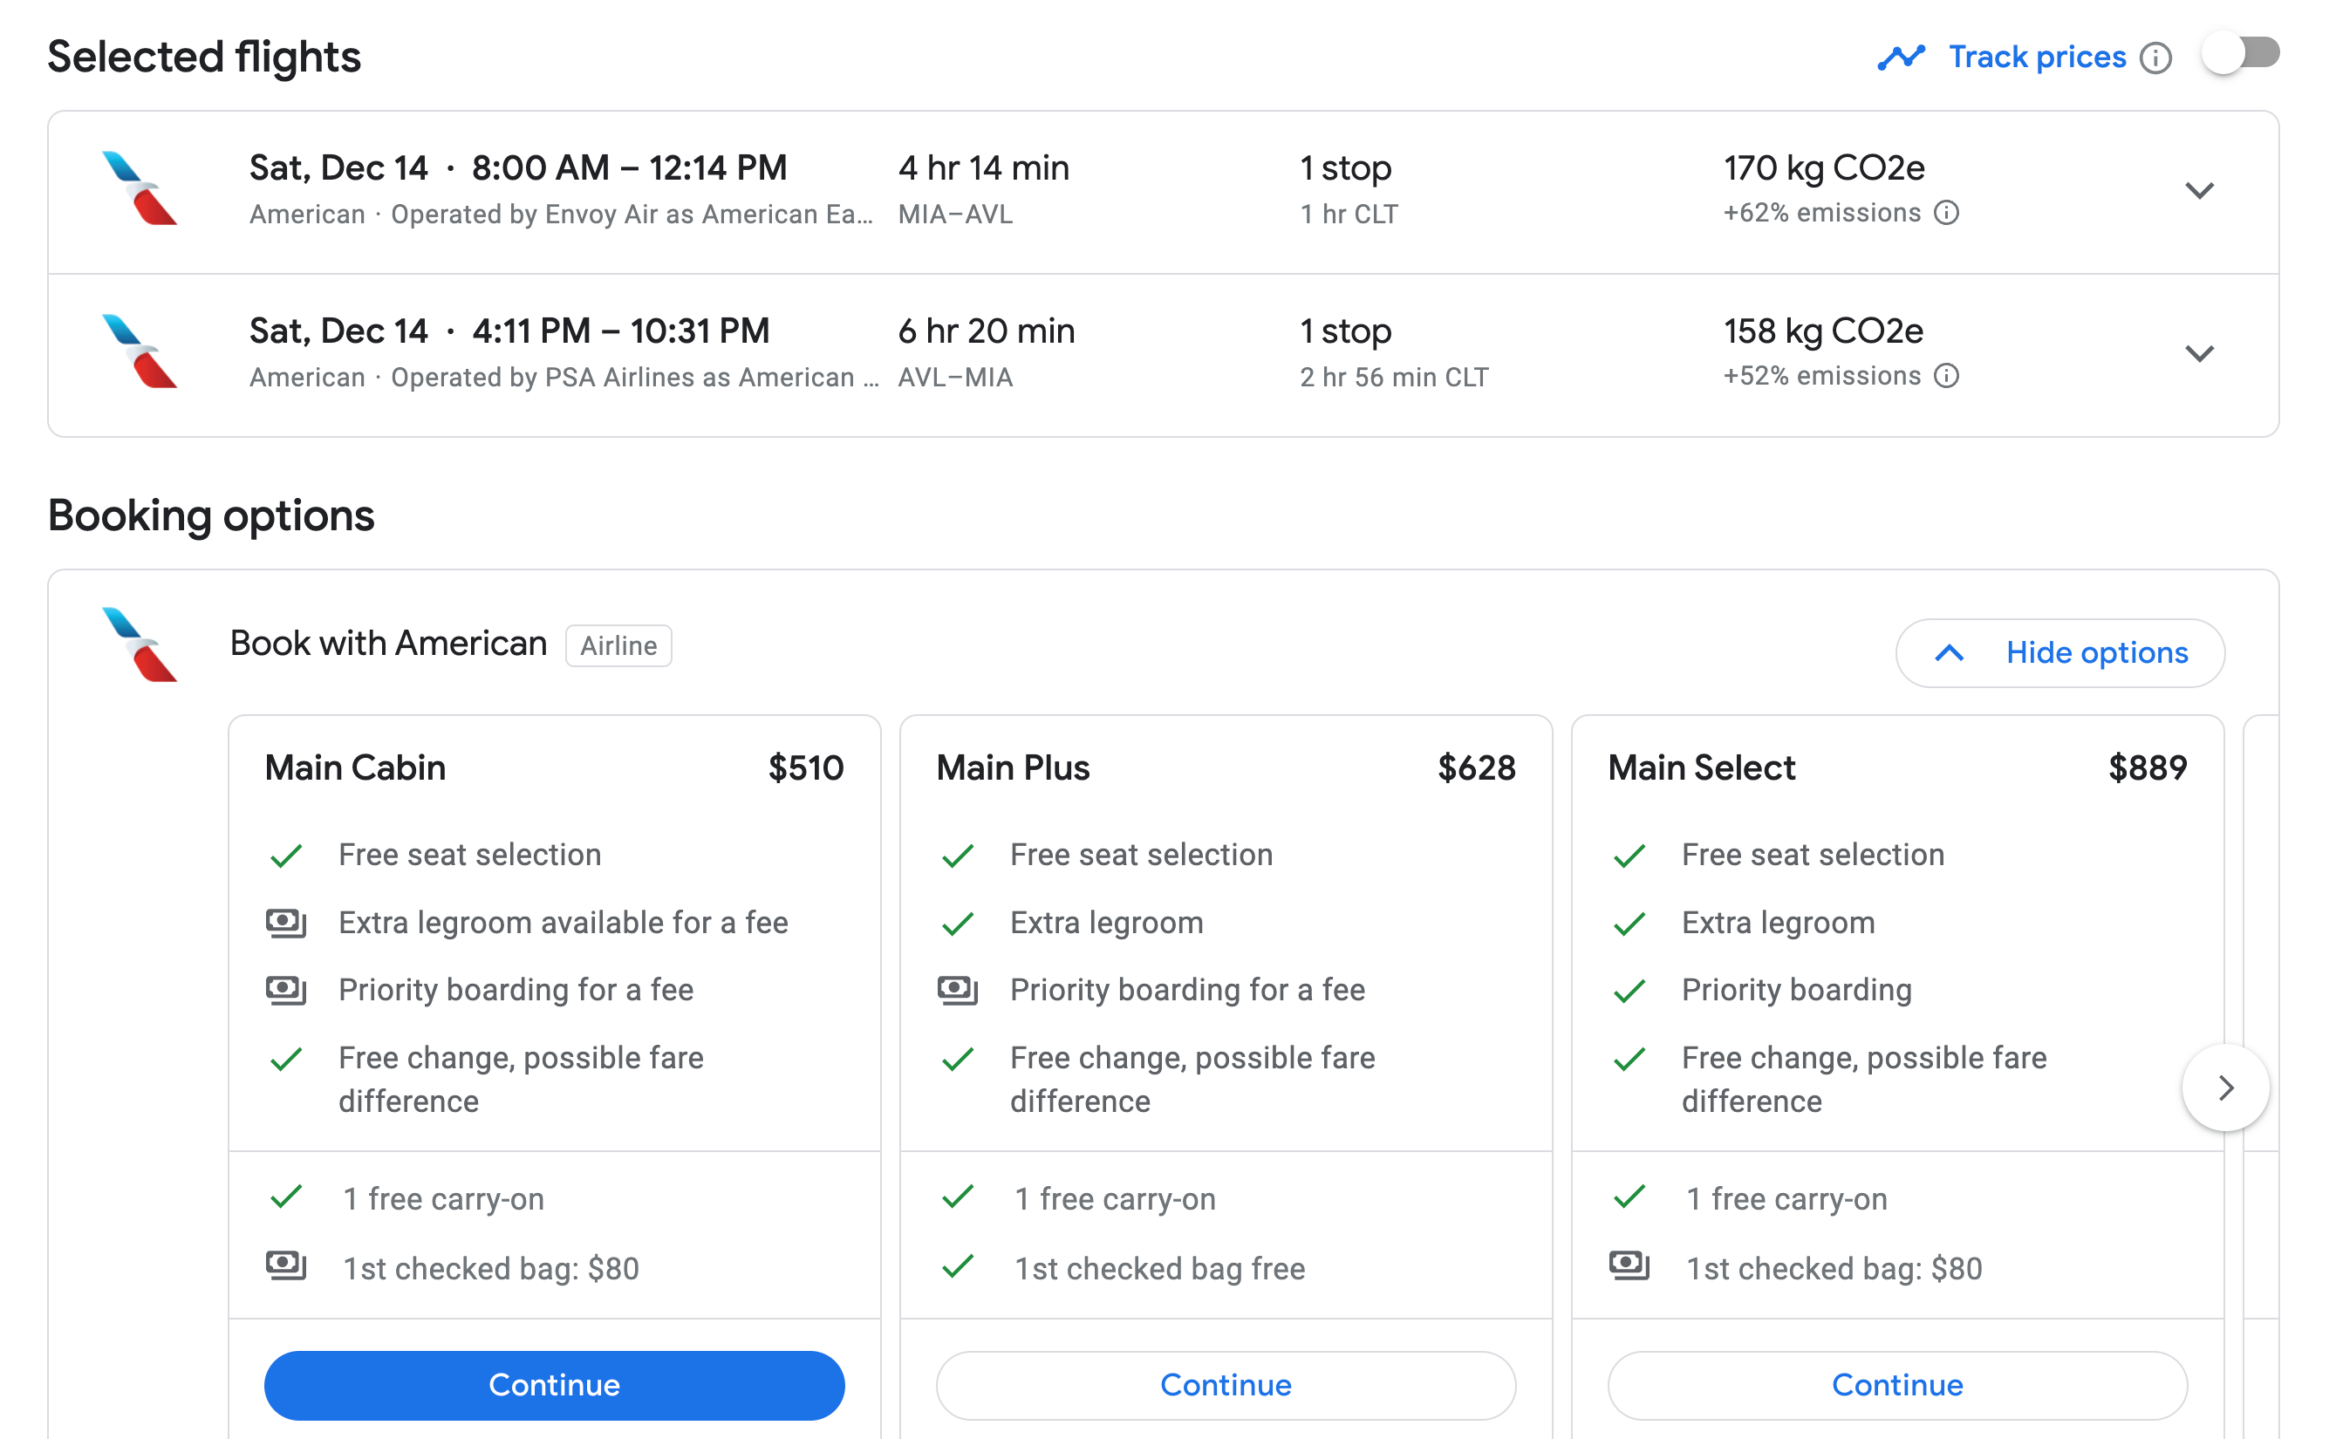The width and height of the screenshot is (2336, 1439).
Task: Select the Main Plus fare card title
Action: [1012, 768]
